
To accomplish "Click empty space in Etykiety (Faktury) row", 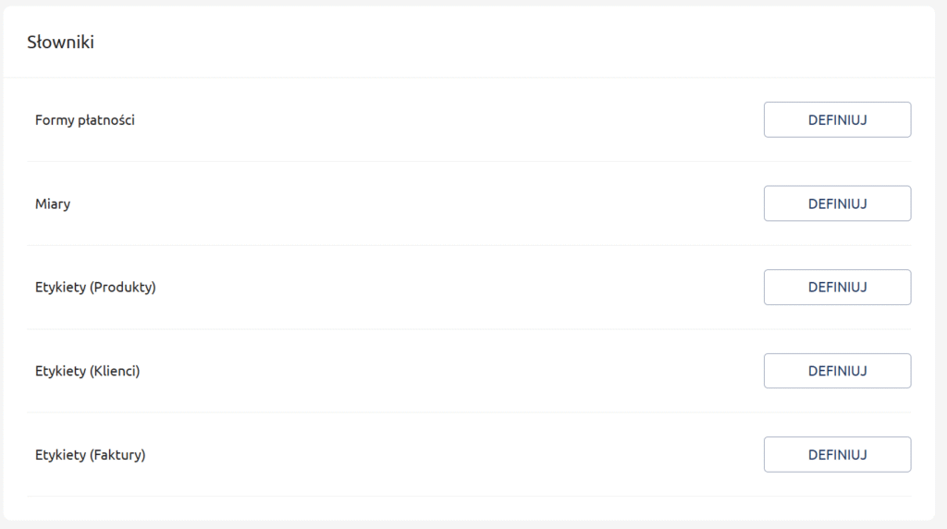I will pos(444,455).
